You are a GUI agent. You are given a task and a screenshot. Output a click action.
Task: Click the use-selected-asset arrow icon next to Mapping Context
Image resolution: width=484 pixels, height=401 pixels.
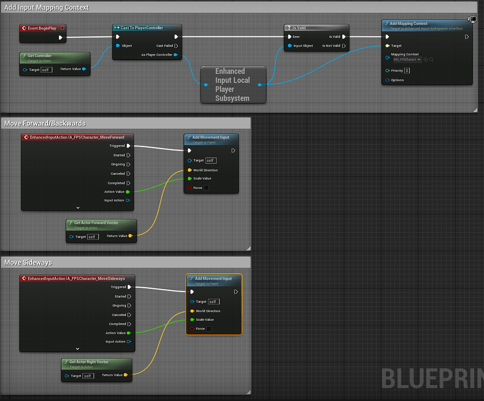426,59
